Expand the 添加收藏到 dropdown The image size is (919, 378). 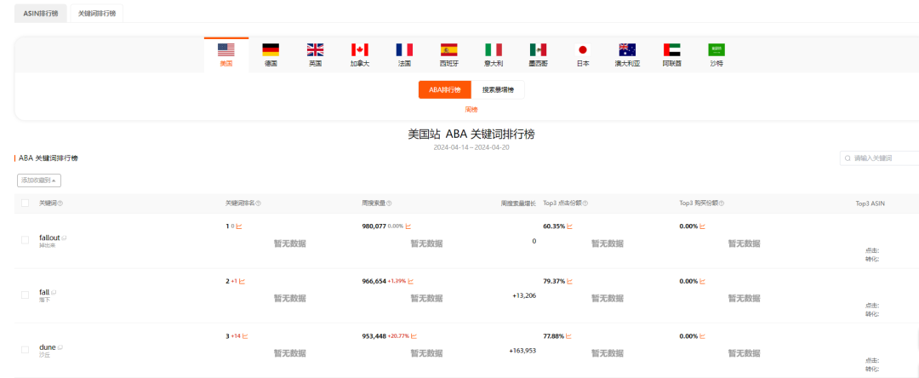tap(39, 180)
